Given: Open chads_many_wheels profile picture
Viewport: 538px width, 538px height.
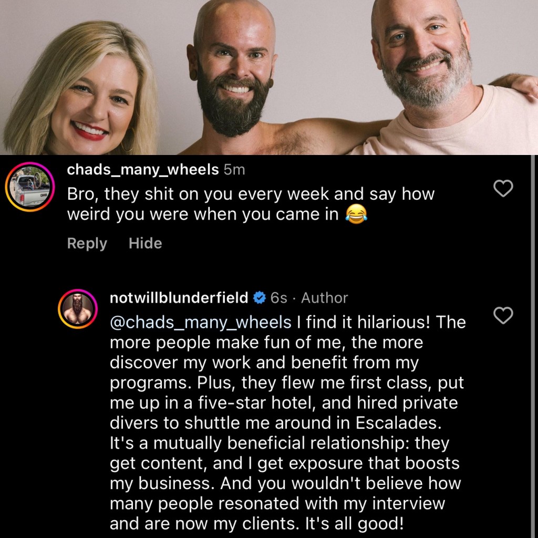Looking at the screenshot, I should click(x=30, y=188).
